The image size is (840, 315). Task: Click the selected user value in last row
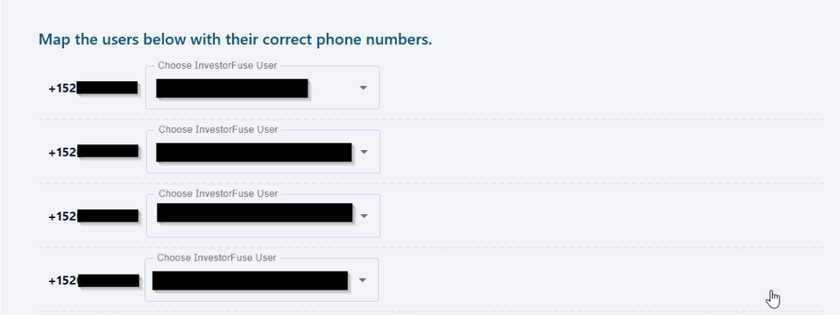[250, 281]
